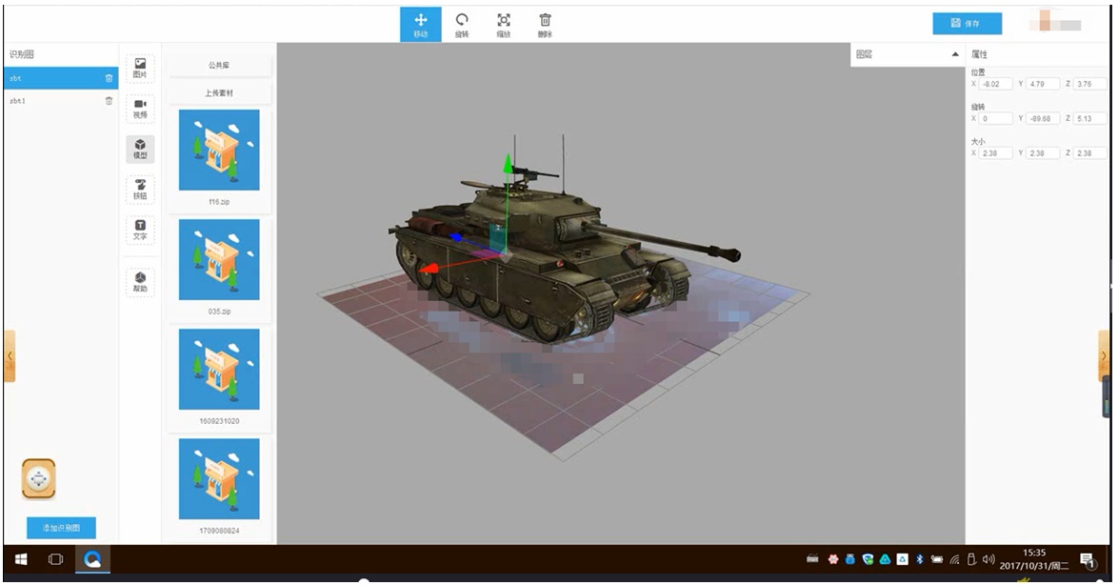
Task: Click the volume speaker tray icon
Action: click(x=988, y=559)
